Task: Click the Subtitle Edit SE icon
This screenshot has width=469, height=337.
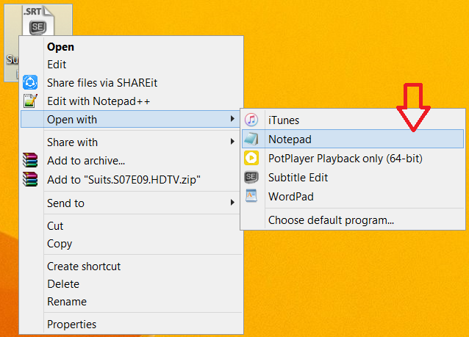Action: pyautogui.click(x=252, y=177)
